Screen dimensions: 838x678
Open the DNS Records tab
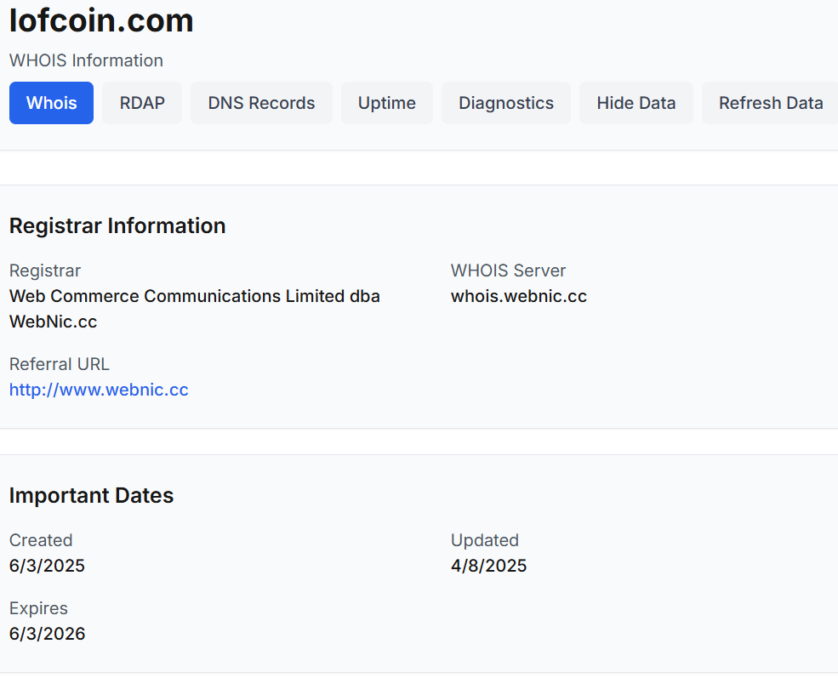point(261,103)
